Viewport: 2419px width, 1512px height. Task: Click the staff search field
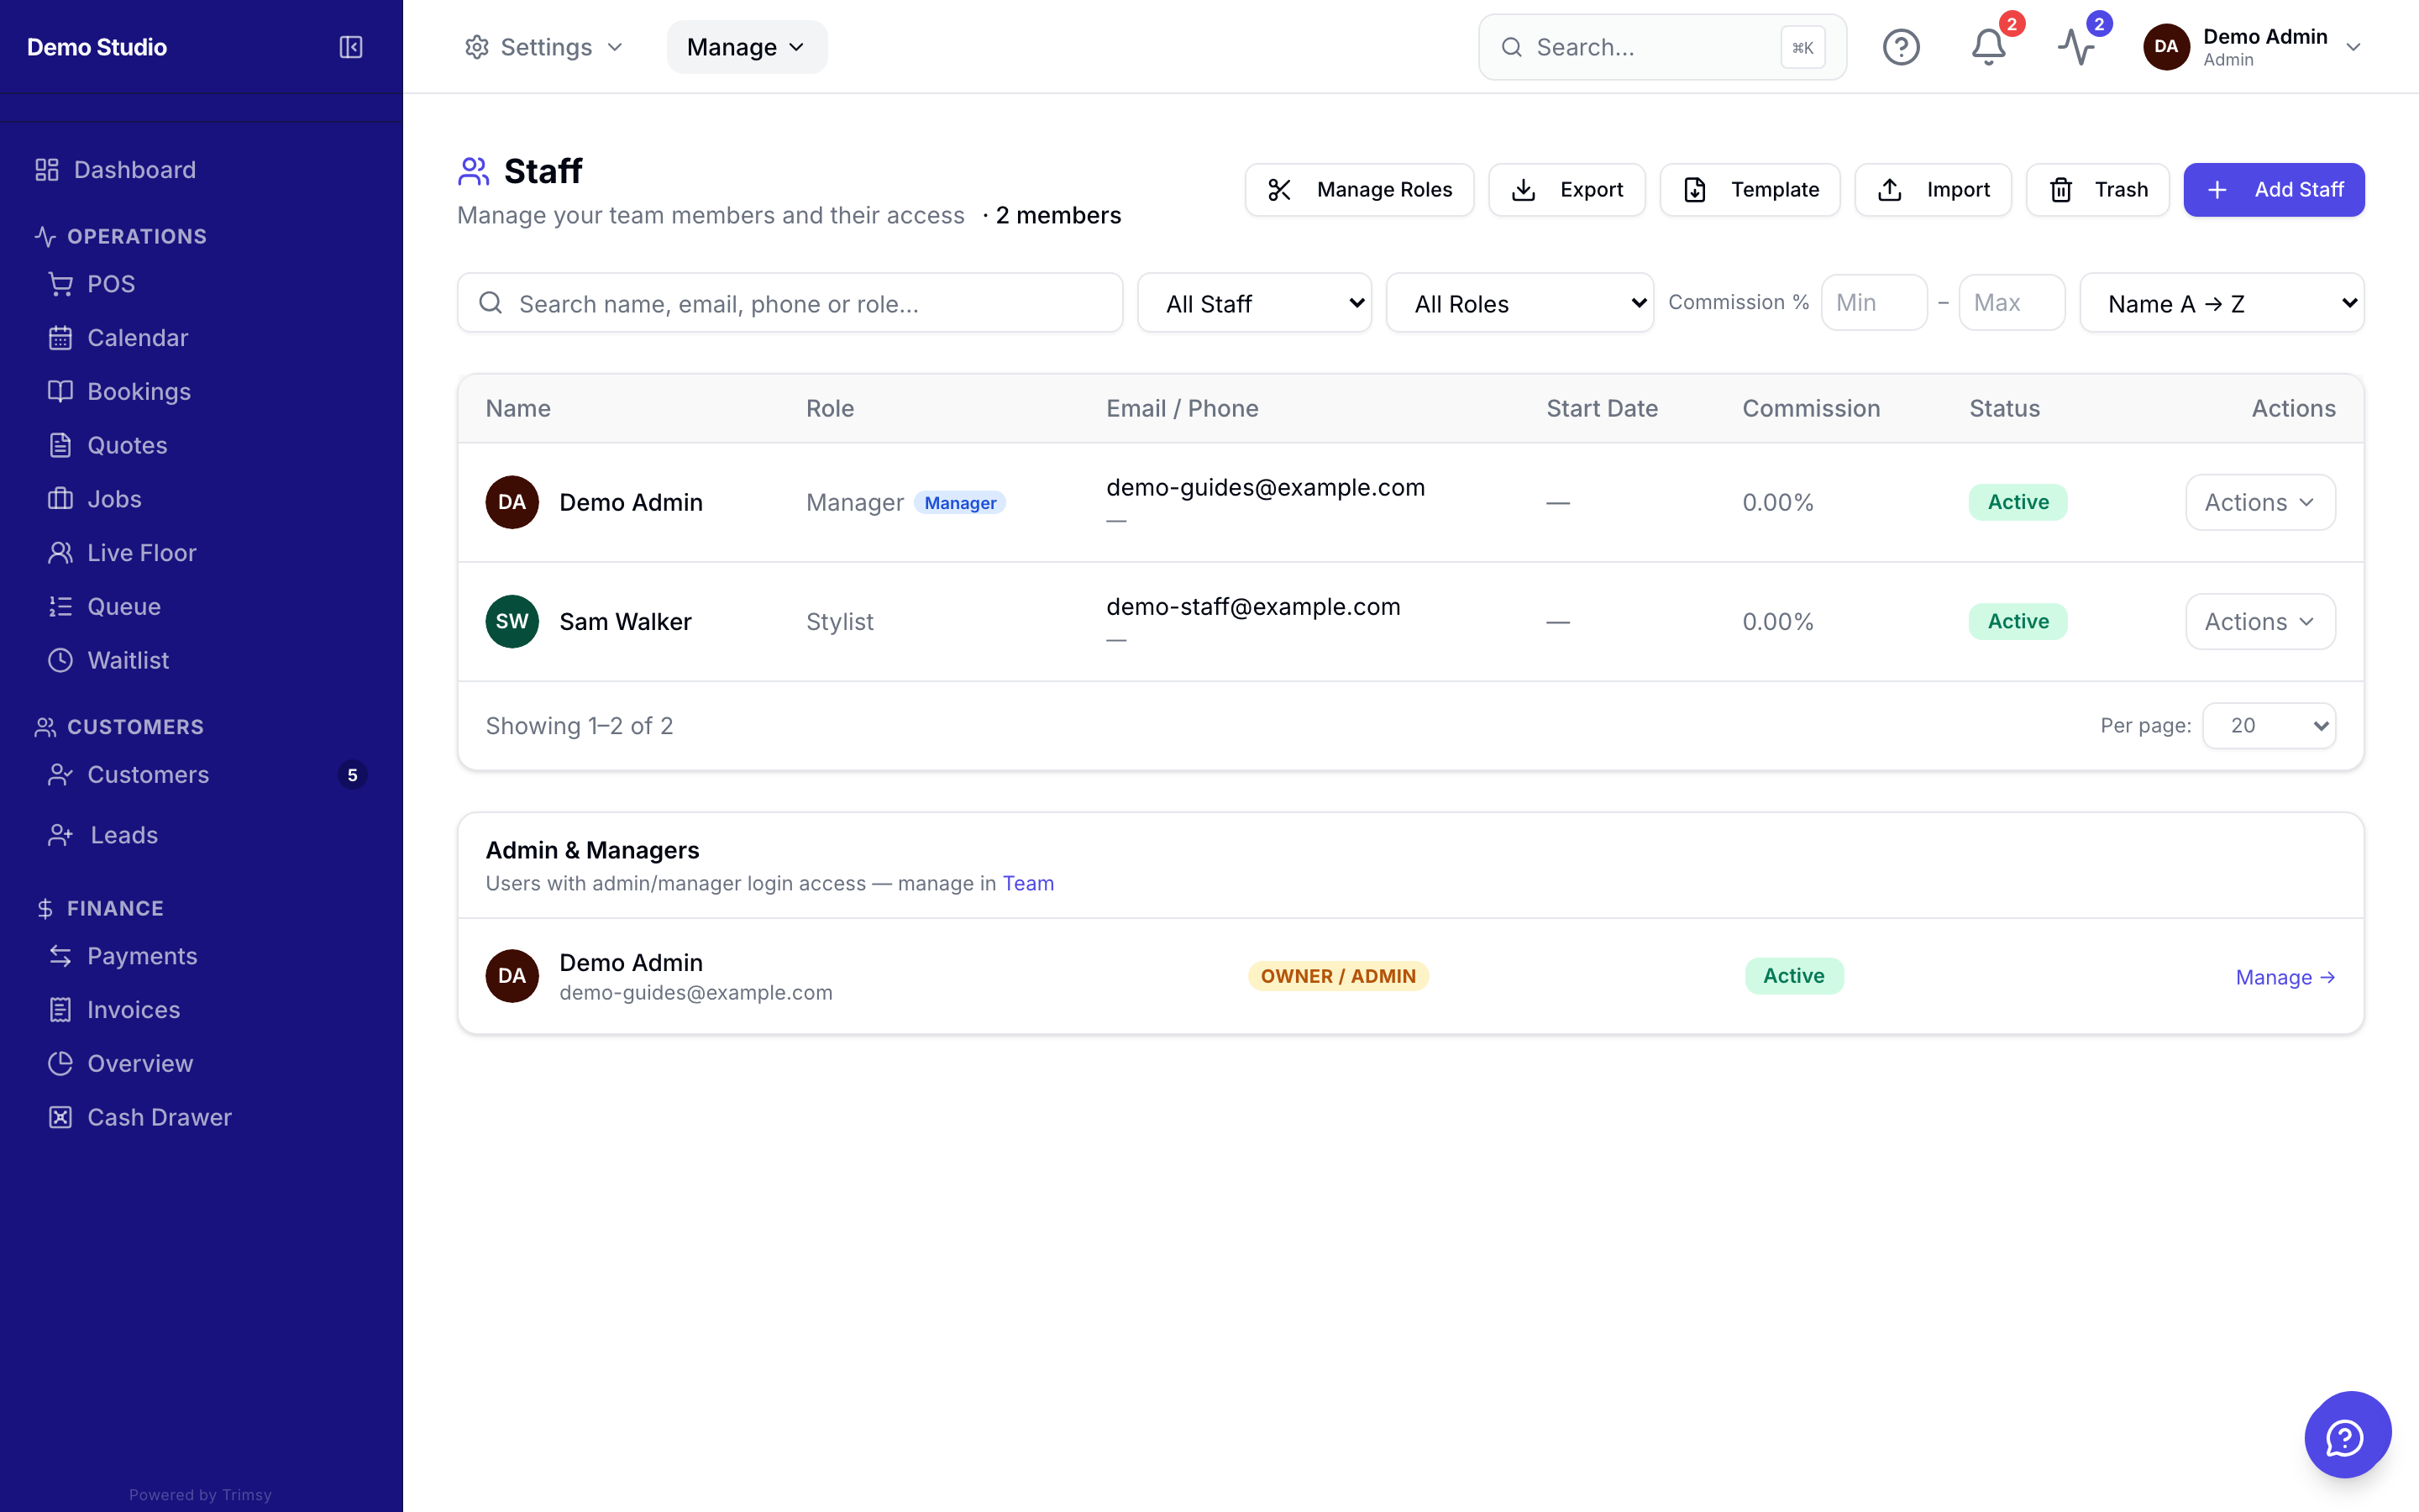[x=790, y=303]
